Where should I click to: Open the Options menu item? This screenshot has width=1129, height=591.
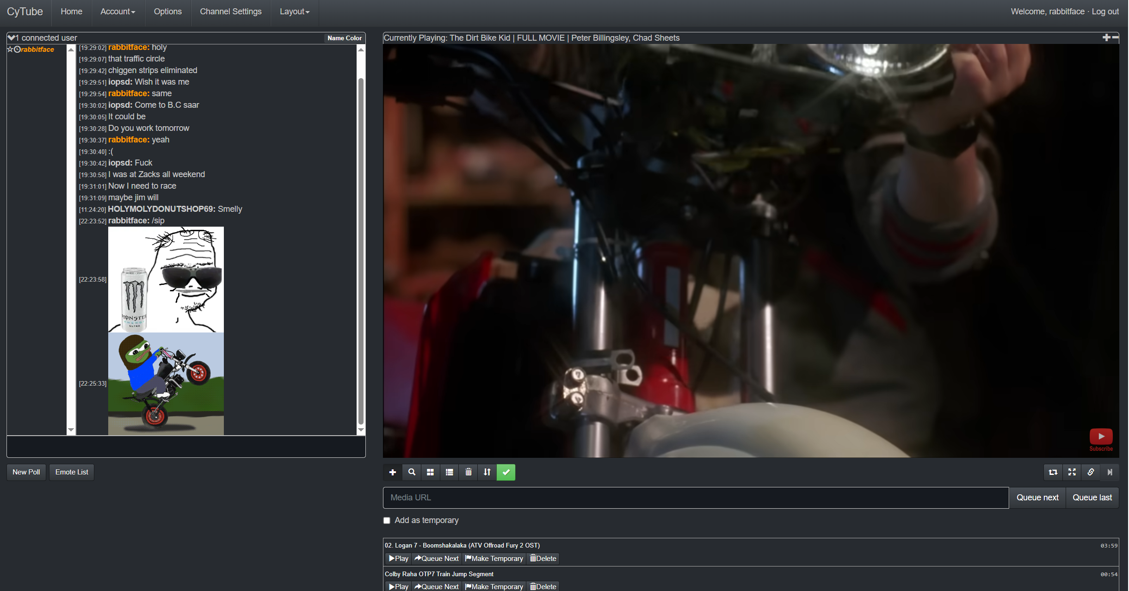pyautogui.click(x=168, y=12)
